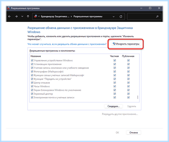Refresh the Разрешенные программы page
Image resolution: width=169 pixels, height=142 pixels.
click(x=121, y=17)
